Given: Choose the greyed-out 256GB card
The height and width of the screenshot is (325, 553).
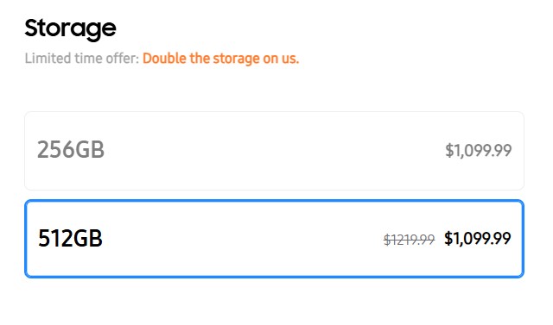Looking at the screenshot, I should coord(274,151).
